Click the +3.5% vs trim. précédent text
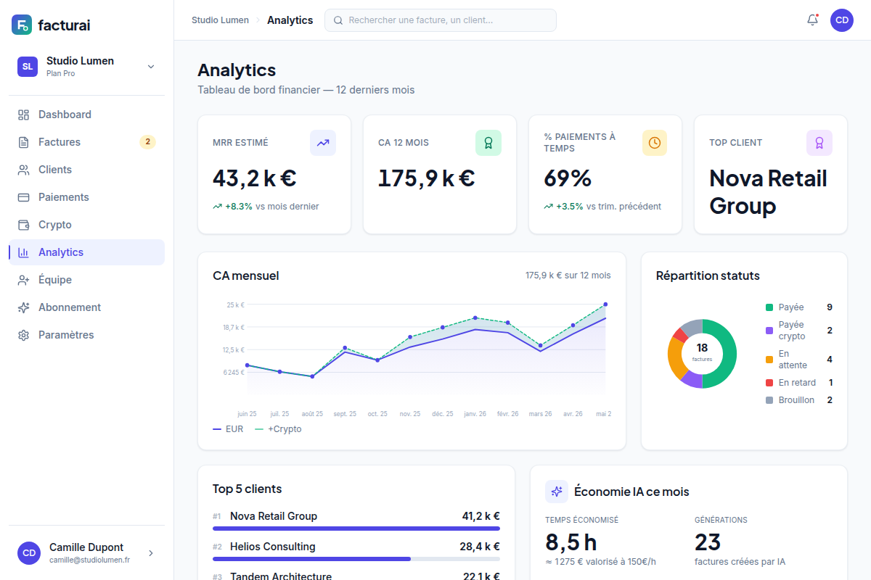Viewport: 871px width, 580px height. 602,207
